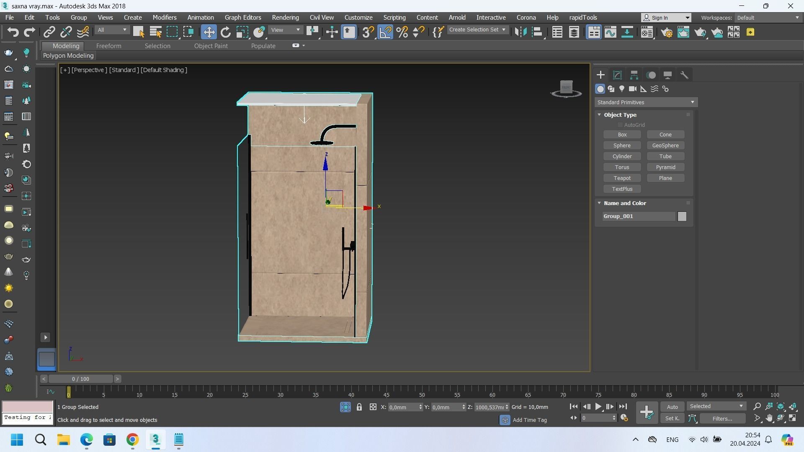Click the Play Animation button
804x452 pixels.
(x=598, y=406)
